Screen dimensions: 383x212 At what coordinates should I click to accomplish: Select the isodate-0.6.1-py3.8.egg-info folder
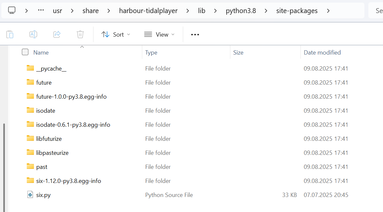(73, 125)
